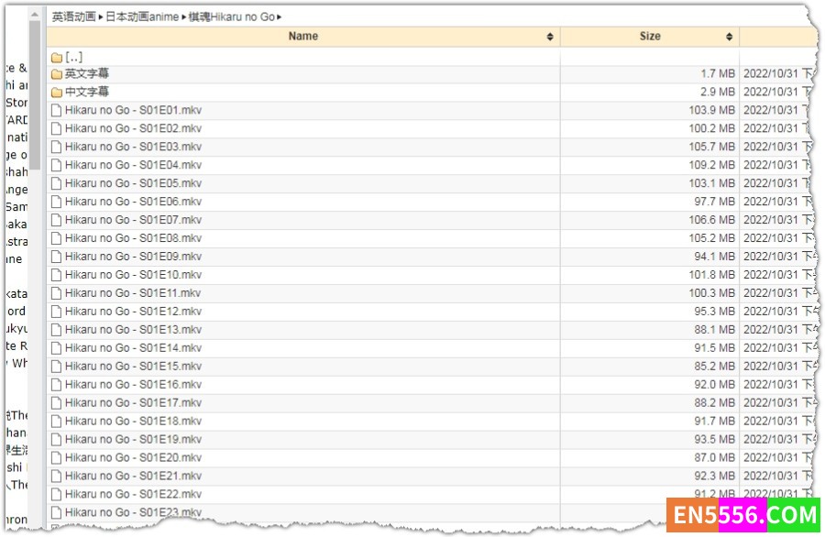
Task: Open Hikaru no Go - S01E18.mkv
Action: (x=133, y=422)
